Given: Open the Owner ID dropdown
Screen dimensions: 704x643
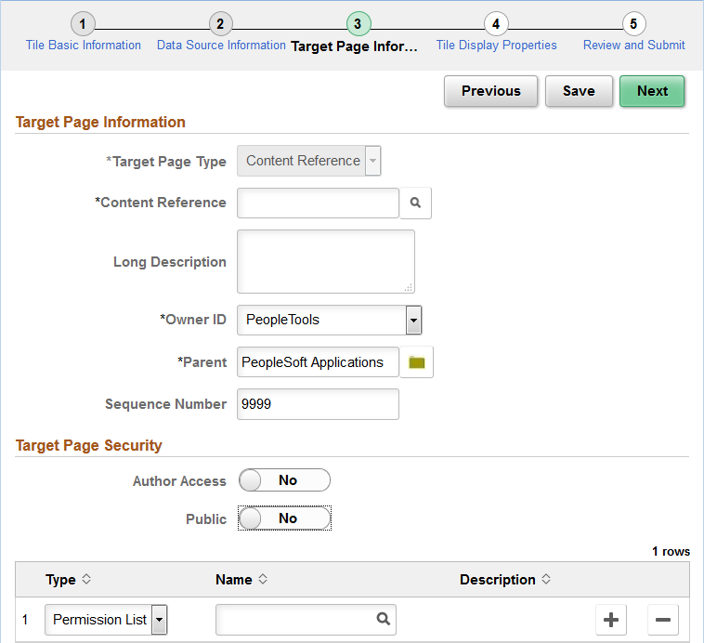Looking at the screenshot, I should coord(413,320).
